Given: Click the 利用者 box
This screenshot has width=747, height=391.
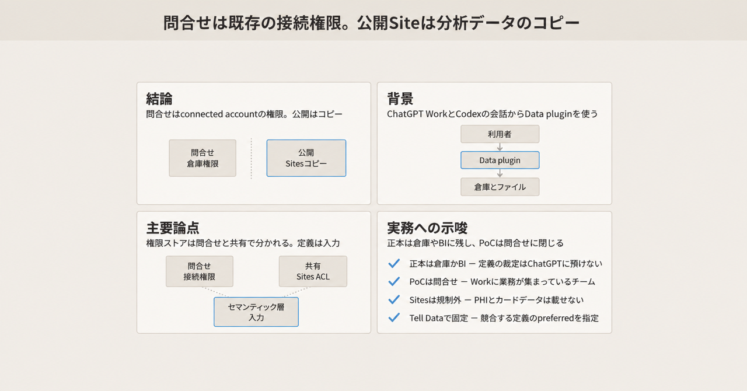Looking at the screenshot, I should 500,134.
